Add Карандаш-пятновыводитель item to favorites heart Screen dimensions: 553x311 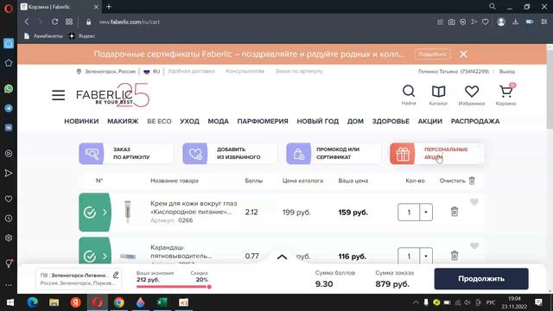pyautogui.click(x=474, y=245)
